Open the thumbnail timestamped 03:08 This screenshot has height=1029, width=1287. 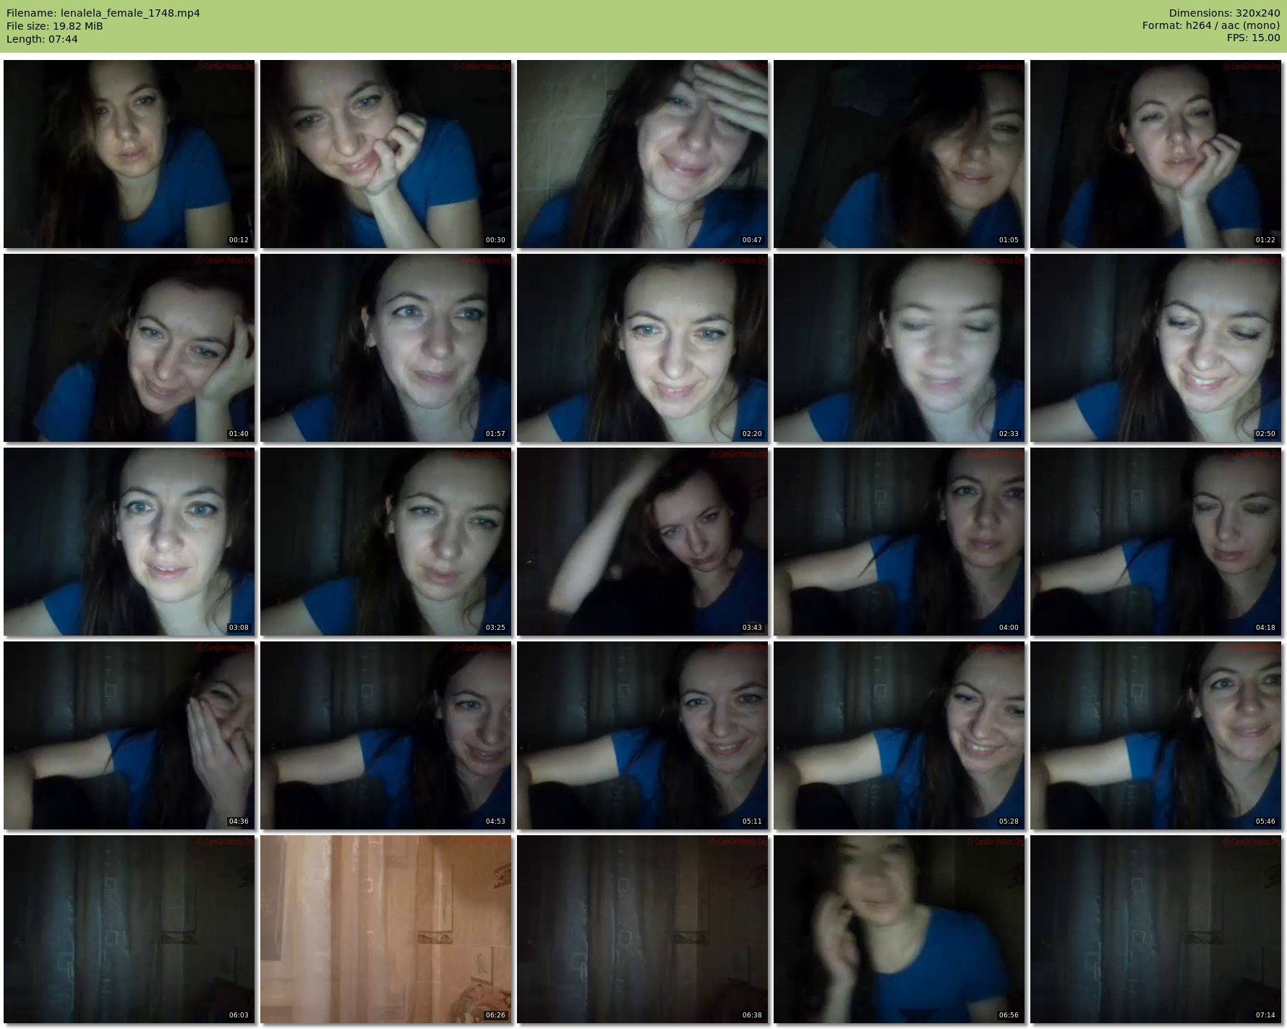tap(129, 542)
